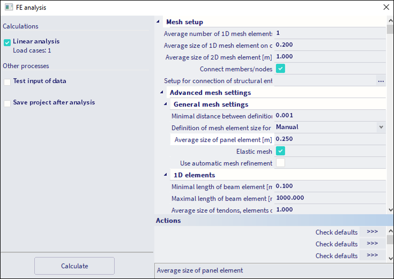This screenshot has width=394, height=279.
Task: Collapse General mesh settings subsection
Action: point(165,104)
